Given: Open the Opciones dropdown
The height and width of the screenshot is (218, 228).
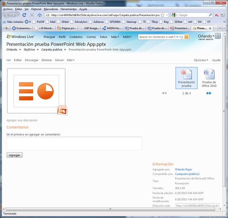Looking at the screenshot, I should tap(201, 60).
